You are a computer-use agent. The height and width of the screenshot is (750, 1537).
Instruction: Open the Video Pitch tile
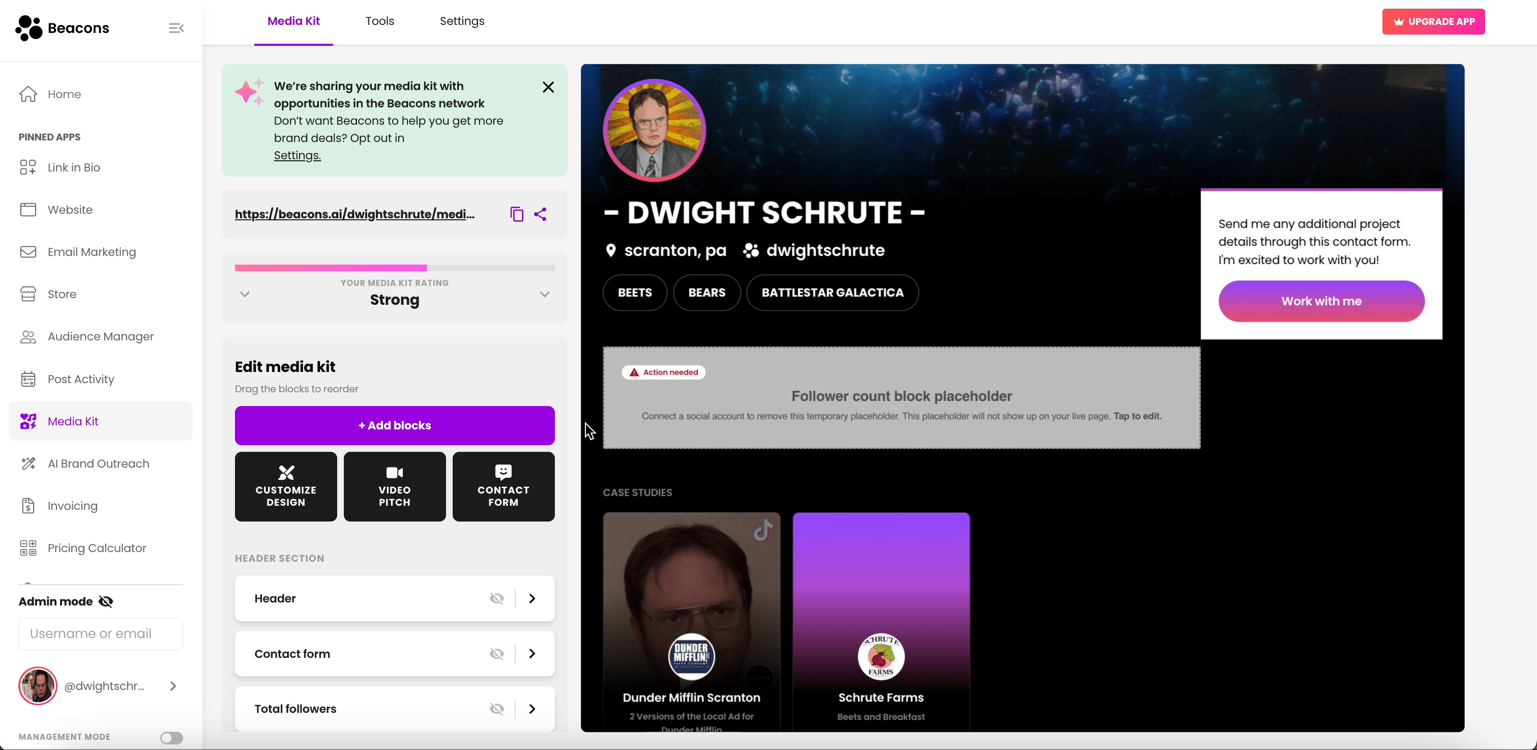coord(394,486)
